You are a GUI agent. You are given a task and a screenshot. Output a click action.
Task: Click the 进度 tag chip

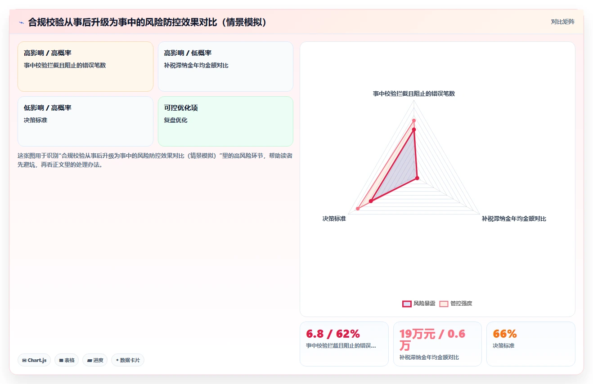pos(95,360)
